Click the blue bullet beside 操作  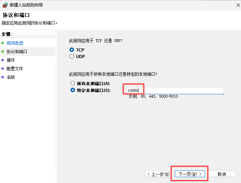[3, 60]
